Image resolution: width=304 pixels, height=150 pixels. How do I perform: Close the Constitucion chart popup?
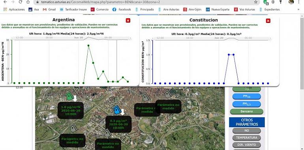click(x=268, y=21)
